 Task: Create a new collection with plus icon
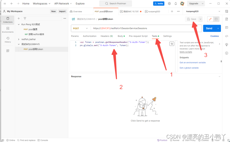pos(19,18)
